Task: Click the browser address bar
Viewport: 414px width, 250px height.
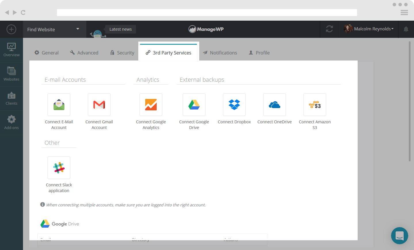Action: click(207, 12)
